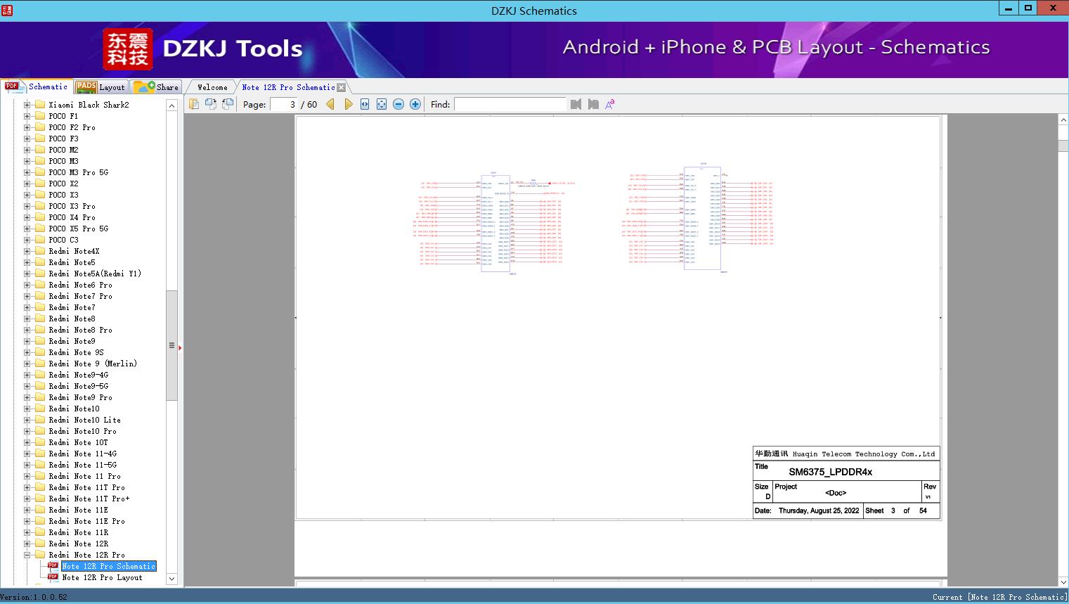Expand the Redmi Note 11T Pro+ node
The width and height of the screenshot is (1069, 604).
(x=27, y=499)
